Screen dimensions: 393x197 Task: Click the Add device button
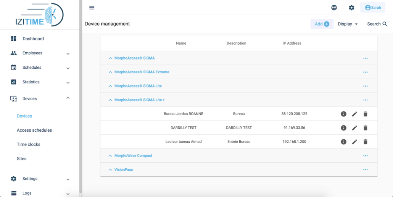322,24
